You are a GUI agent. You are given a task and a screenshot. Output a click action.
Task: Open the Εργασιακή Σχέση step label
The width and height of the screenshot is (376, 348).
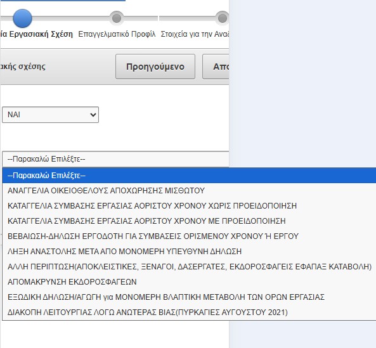[36, 34]
